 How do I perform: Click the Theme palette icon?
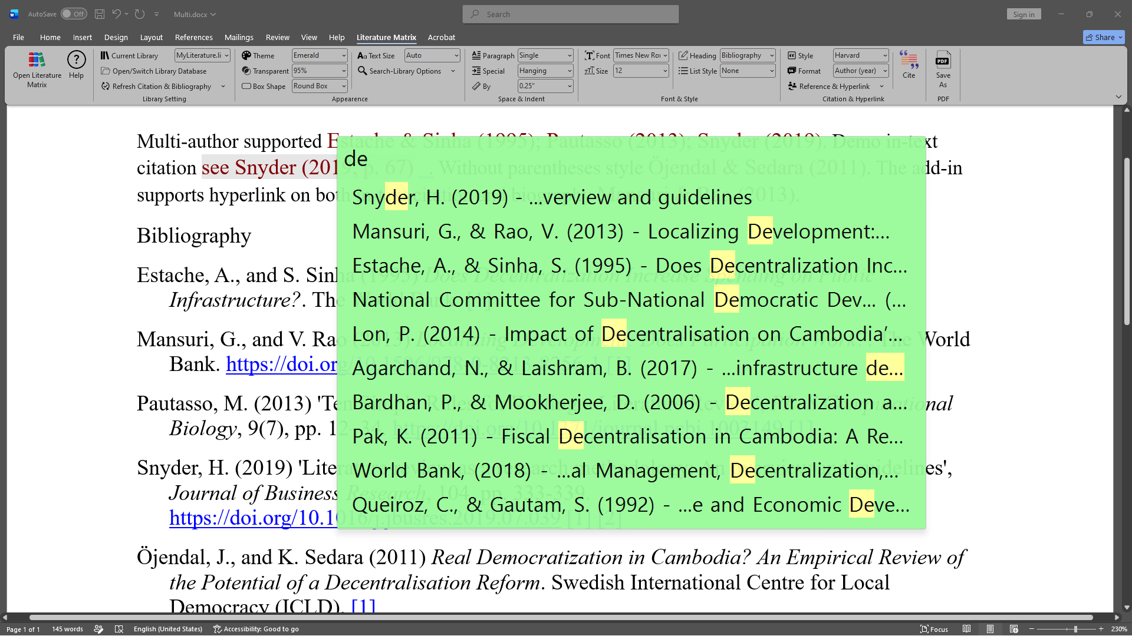pyautogui.click(x=246, y=55)
